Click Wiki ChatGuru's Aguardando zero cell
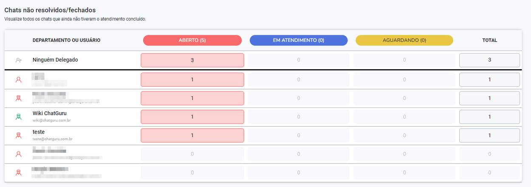 pos(404,117)
